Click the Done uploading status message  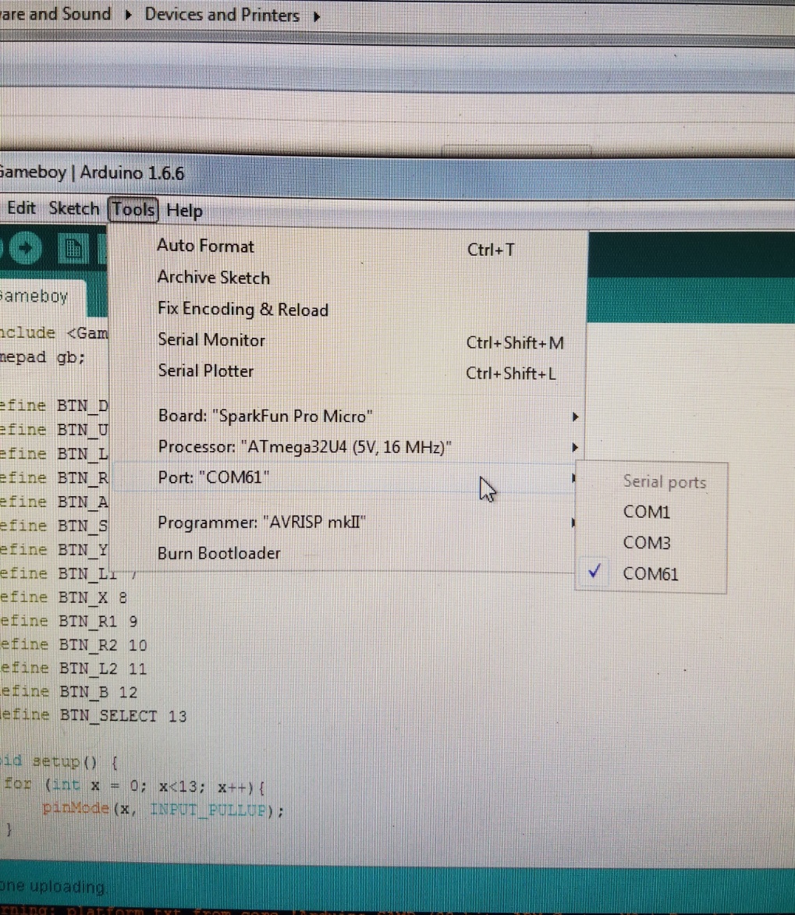click(x=52, y=886)
